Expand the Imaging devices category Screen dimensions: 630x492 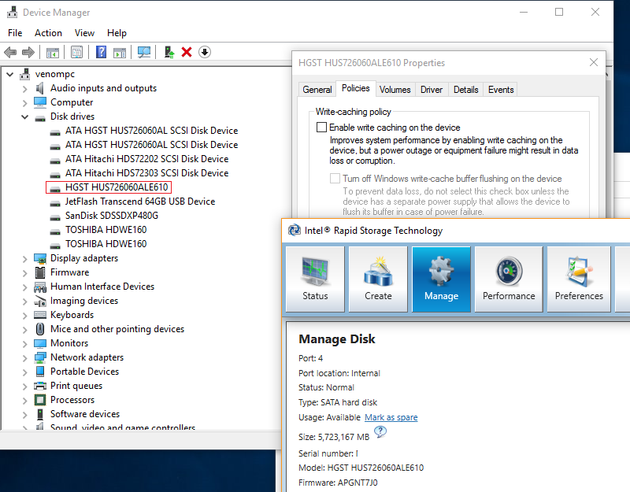tap(25, 301)
